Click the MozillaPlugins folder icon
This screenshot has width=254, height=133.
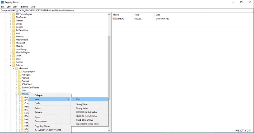click(14, 52)
